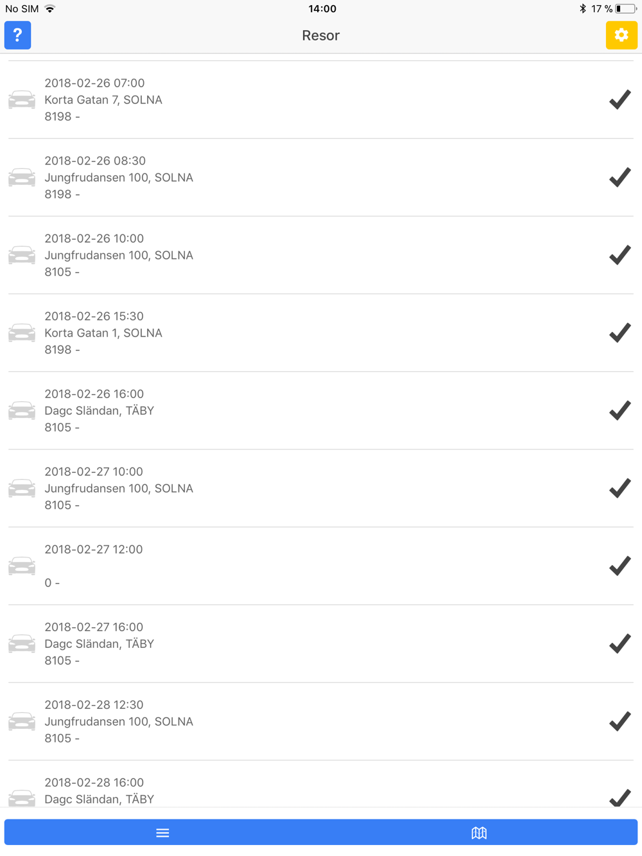Open the 2018-02-28 12:30 Jungfrudansen 100 trip
Image resolution: width=642 pixels, height=856 pixels.
(257, 721)
